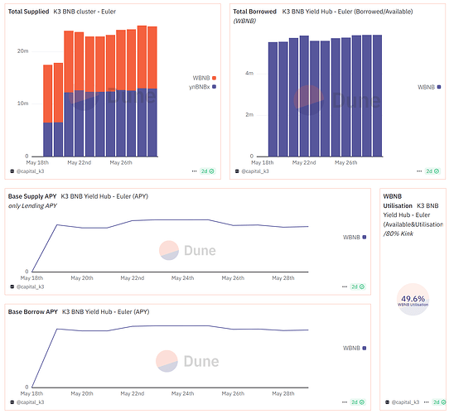449x414 pixels.
Task: Toggle the WBNB legend in the Base Borrow APY chart
Action: (355, 348)
